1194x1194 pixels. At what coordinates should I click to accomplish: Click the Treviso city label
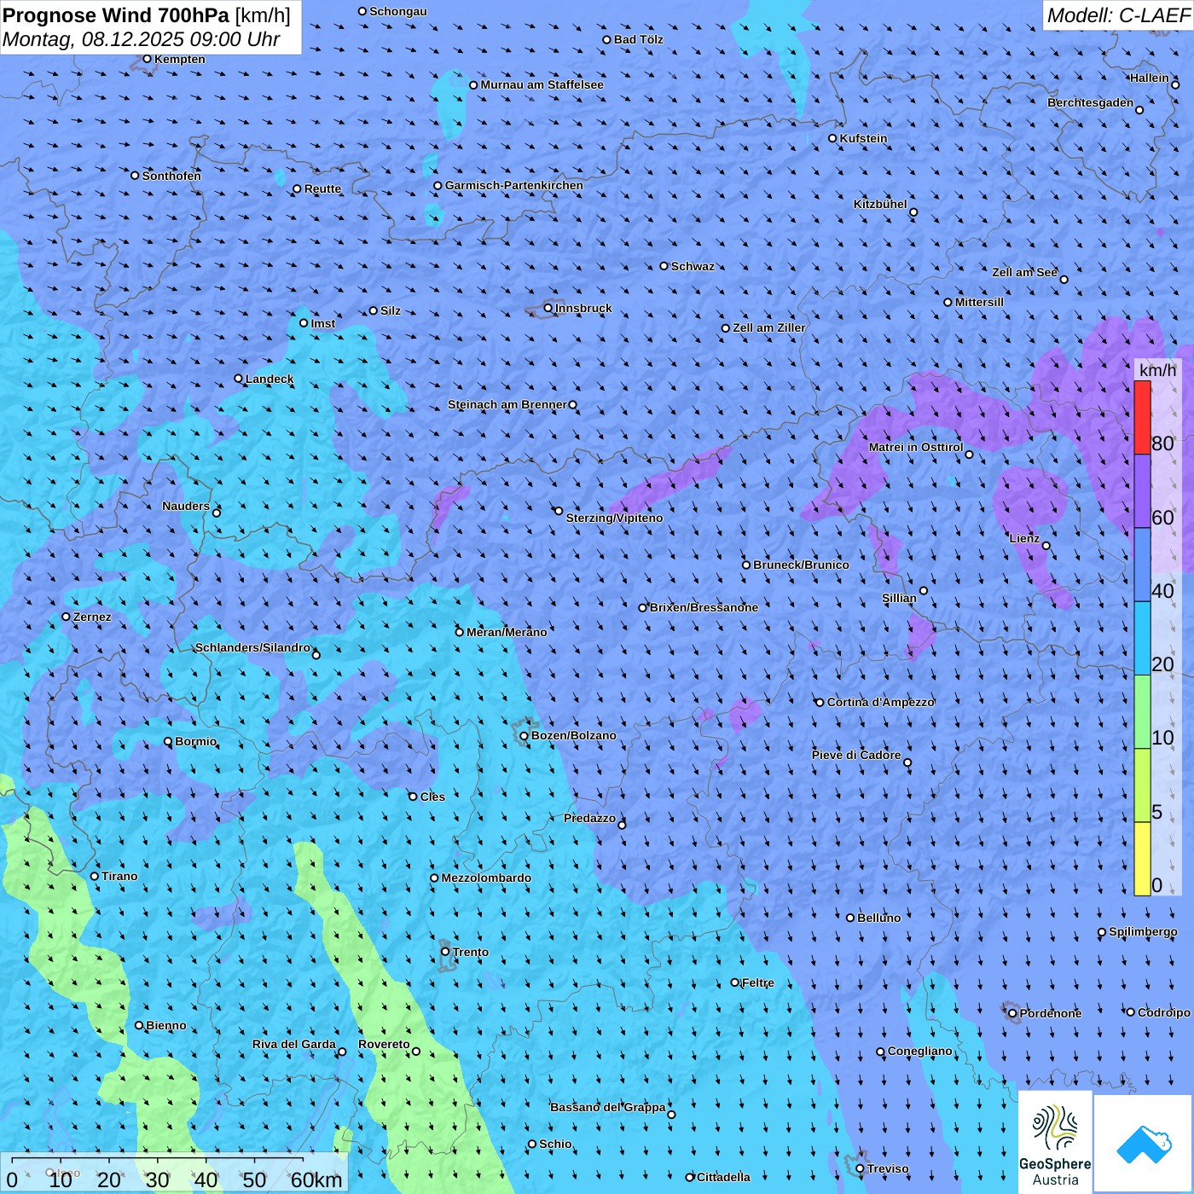888,1168
